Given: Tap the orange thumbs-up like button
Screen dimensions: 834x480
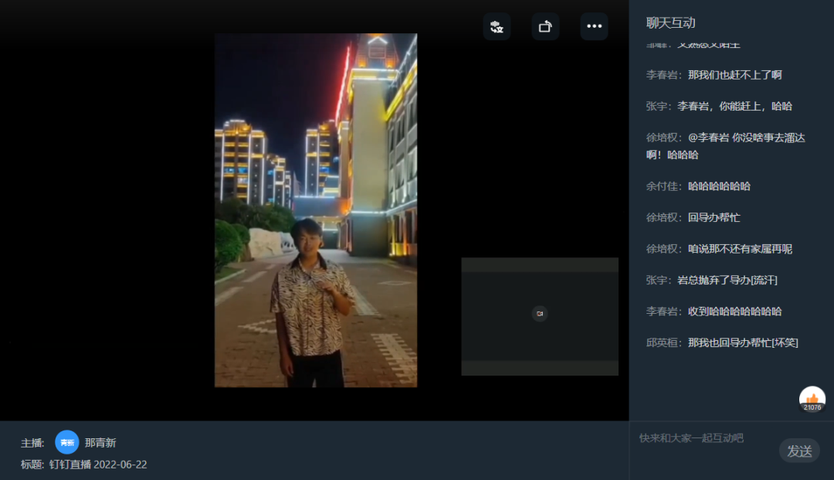Looking at the screenshot, I should point(812,397).
